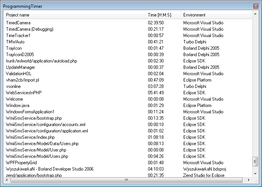This screenshot has height=187, width=262.
Task: Select the TMWAuto project
Action: 128,42
